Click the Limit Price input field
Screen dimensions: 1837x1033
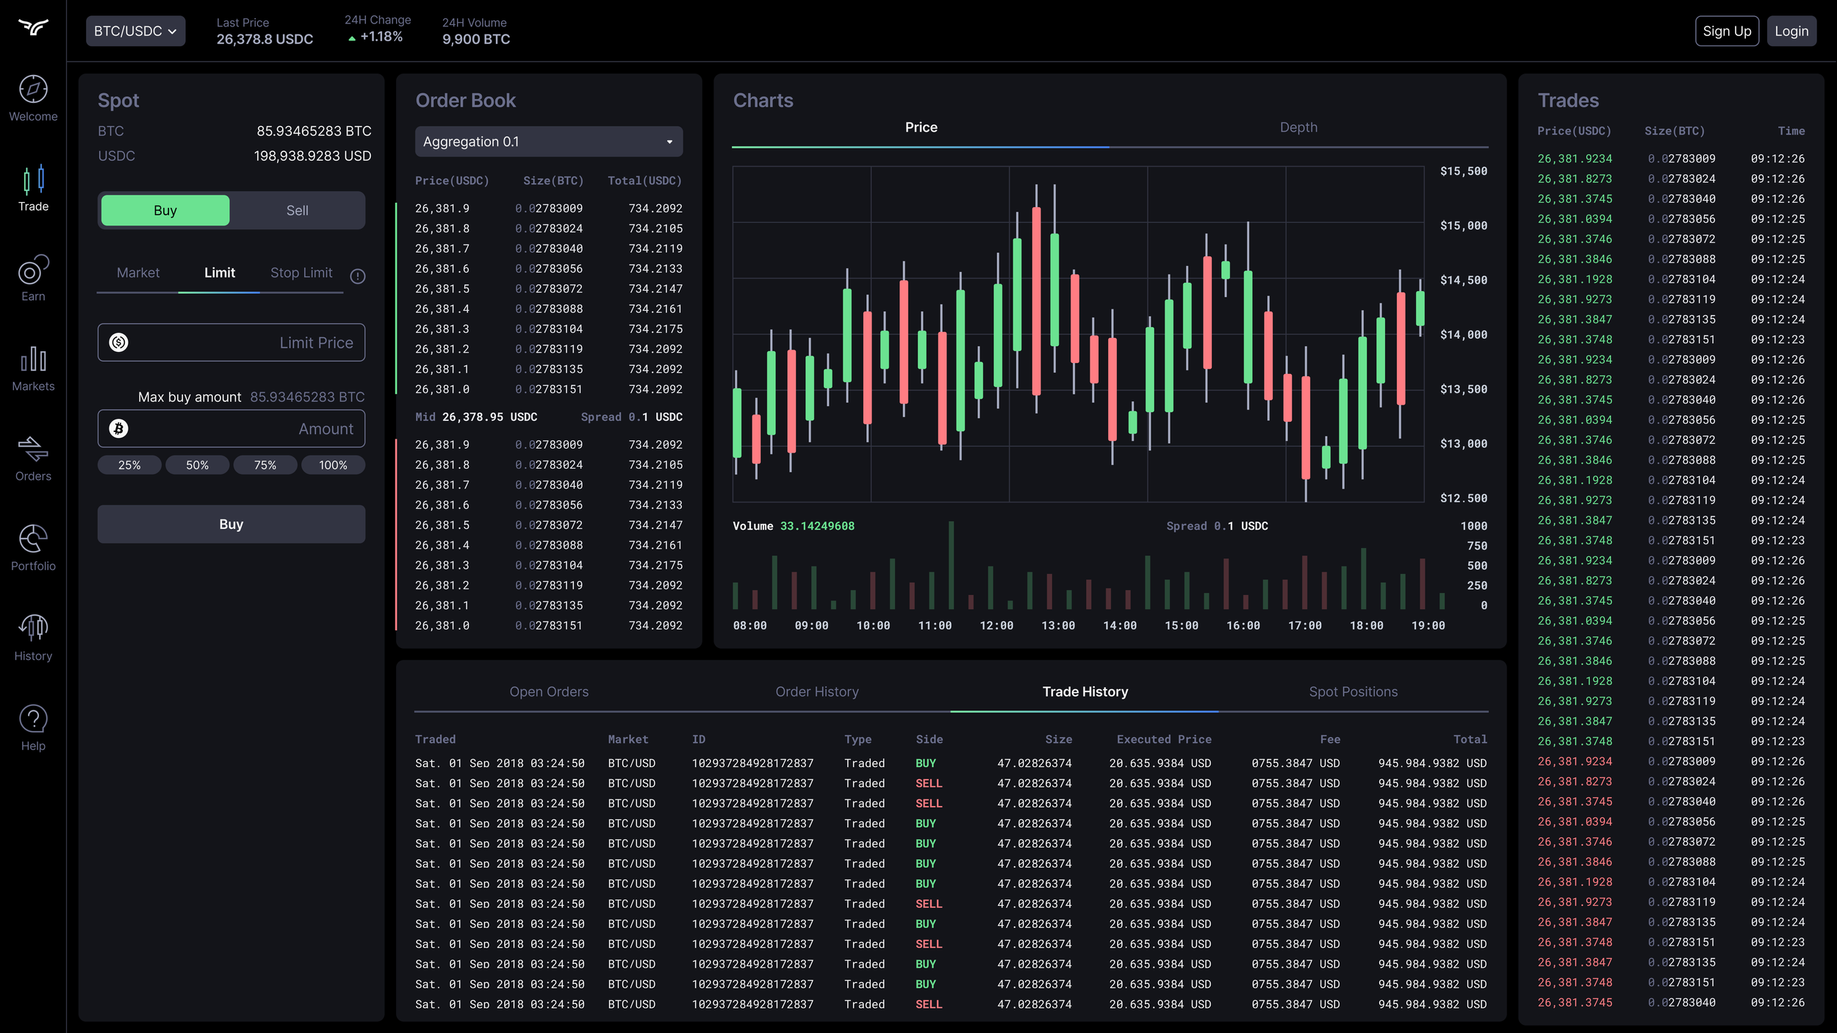coord(231,342)
